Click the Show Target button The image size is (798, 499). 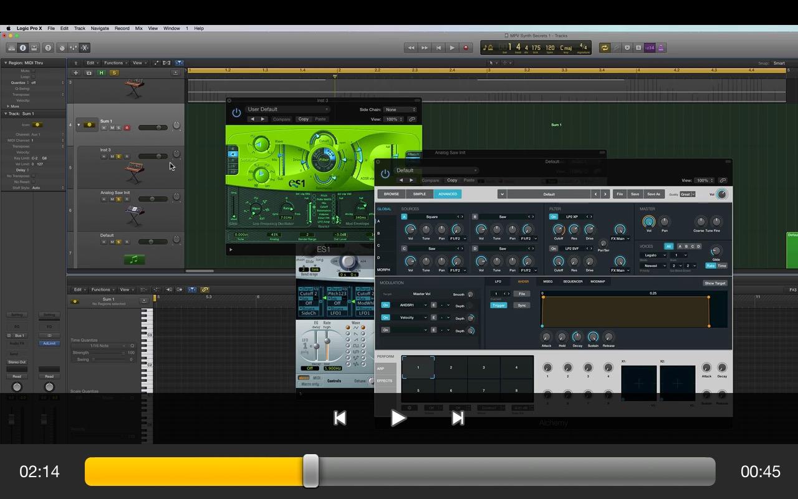pyautogui.click(x=714, y=283)
